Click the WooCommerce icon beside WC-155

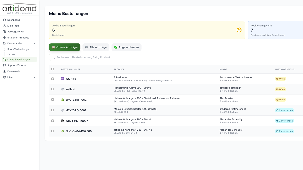click(x=63, y=79)
